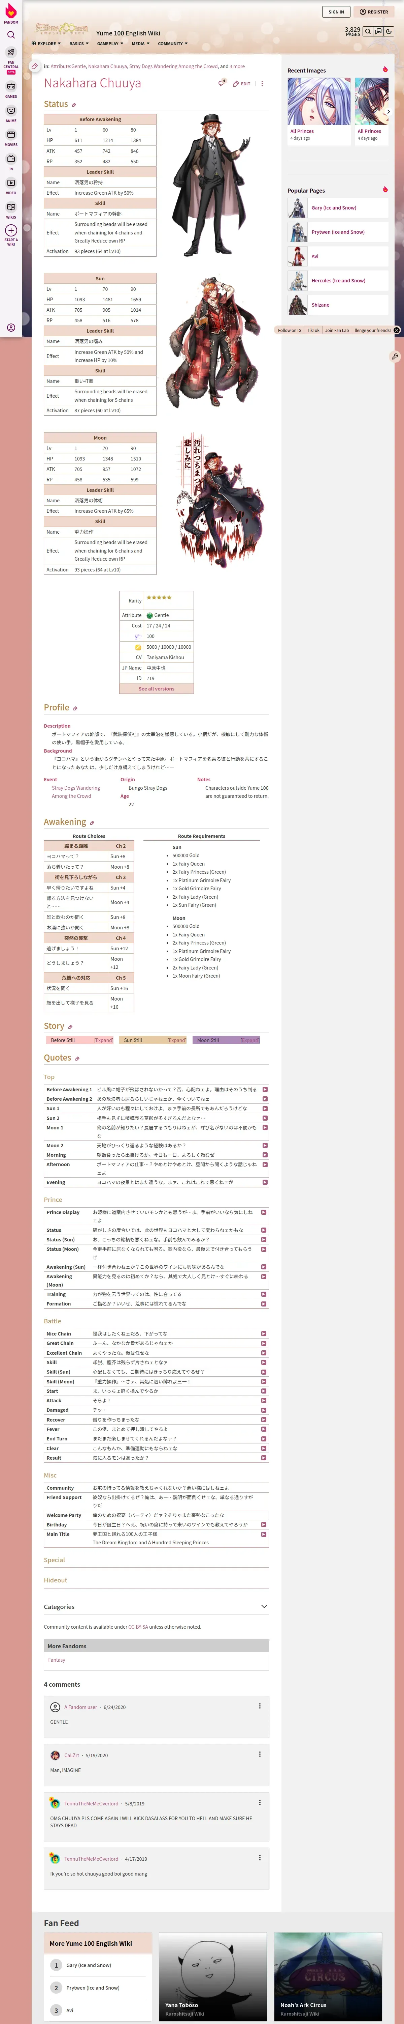Advance Recent Images carousel arrow
The height and width of the screenshot is (2024, 404).
(388, 112)
